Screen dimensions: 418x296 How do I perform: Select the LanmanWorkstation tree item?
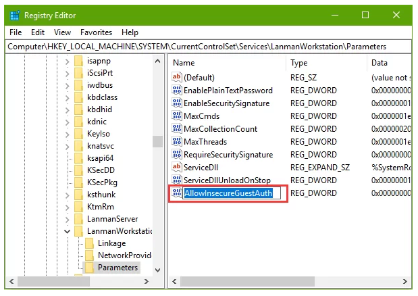(x=120, y=231)
